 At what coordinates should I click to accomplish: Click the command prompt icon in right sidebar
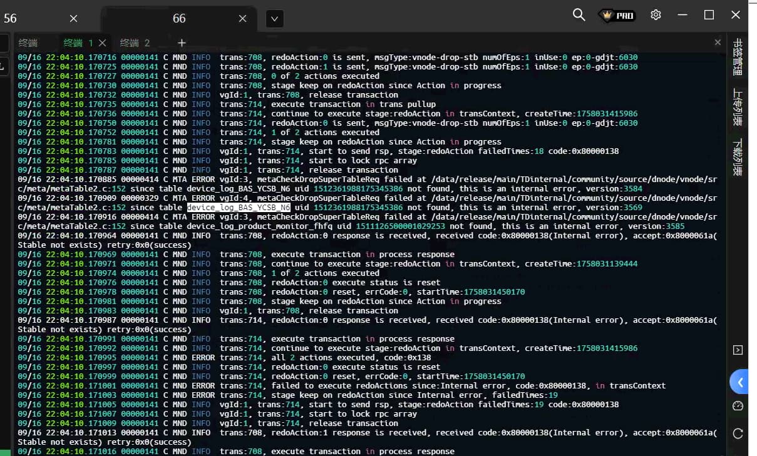[738, 350]
